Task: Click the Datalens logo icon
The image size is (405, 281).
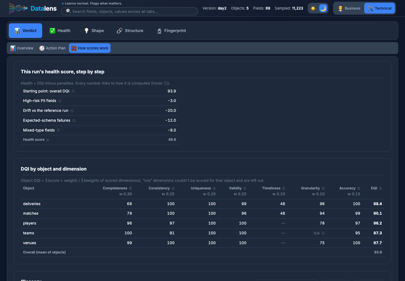Action: (18, 8)
